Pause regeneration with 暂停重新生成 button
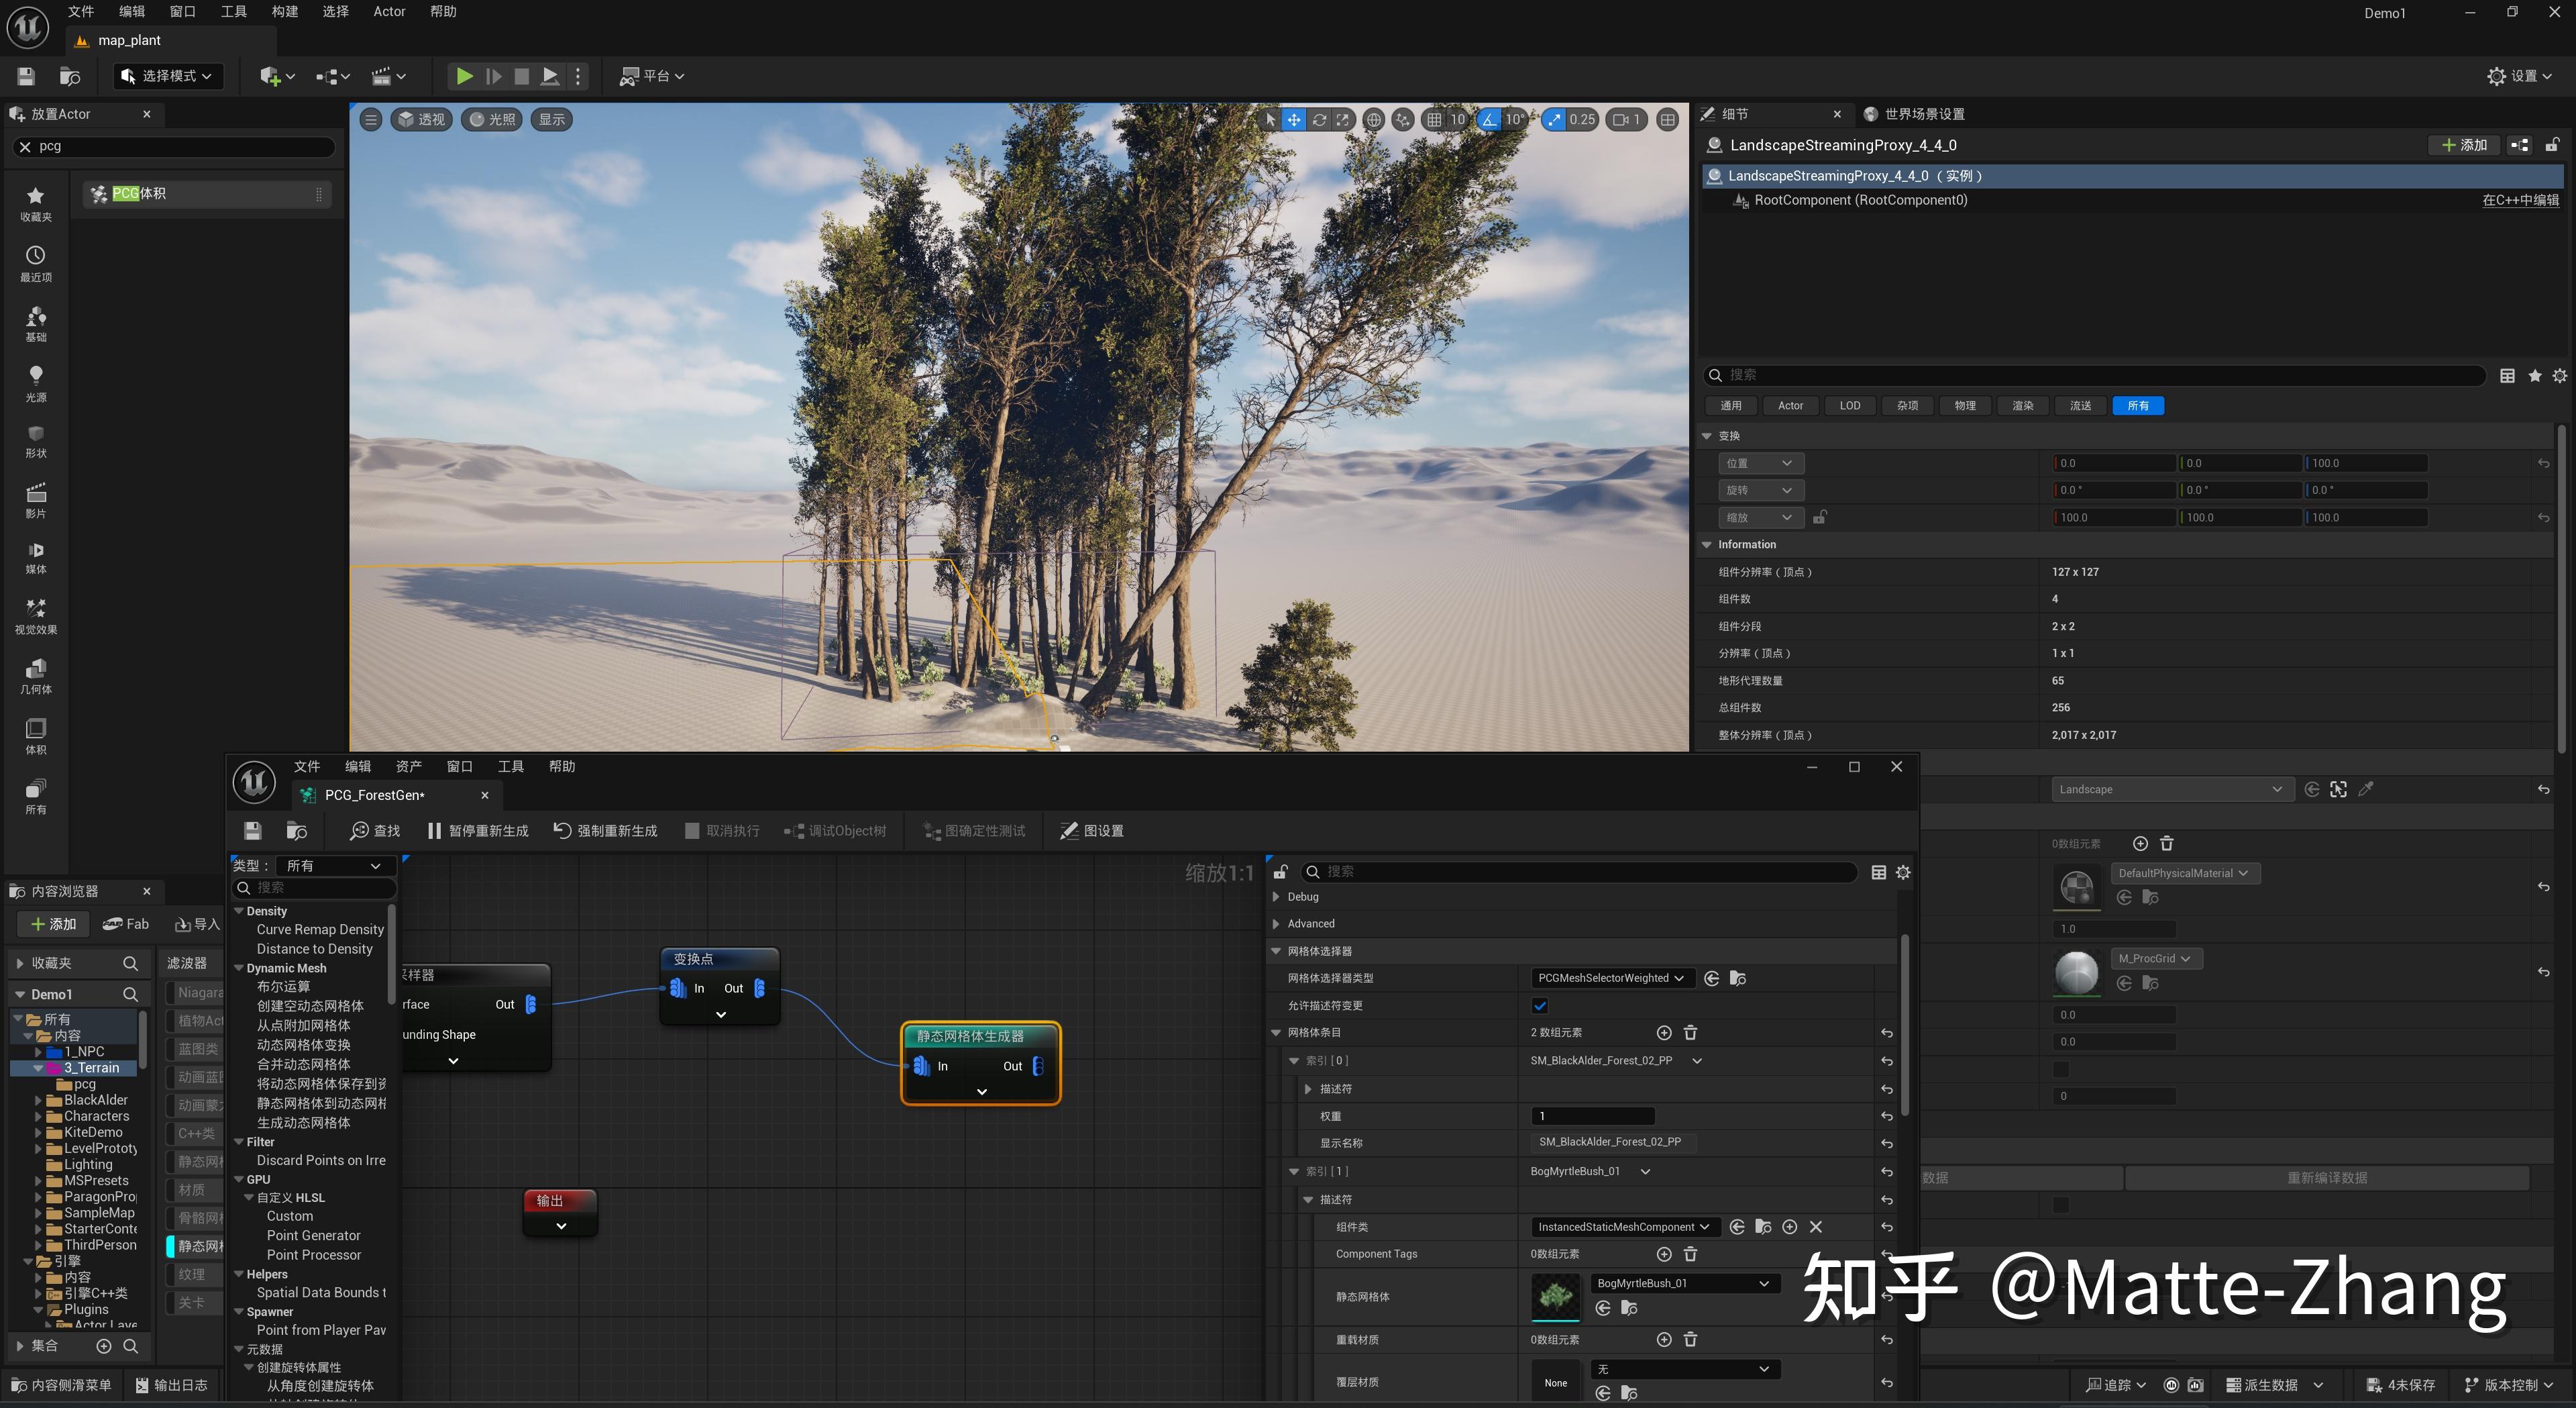The width and height of the screenshot is (2576, 1408). click(x=478, y=831)
